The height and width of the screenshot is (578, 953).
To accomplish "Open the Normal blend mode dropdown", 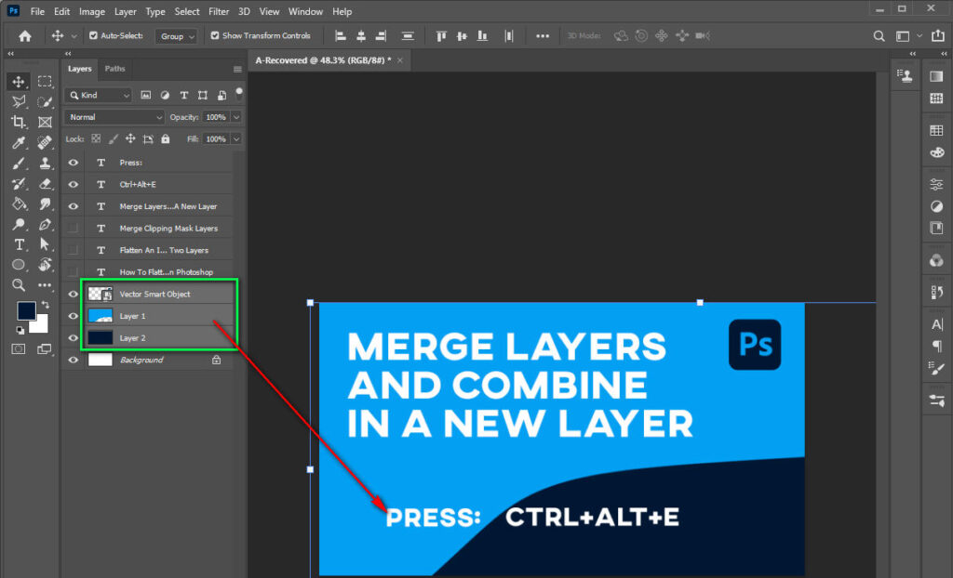I will click(114, 116).
